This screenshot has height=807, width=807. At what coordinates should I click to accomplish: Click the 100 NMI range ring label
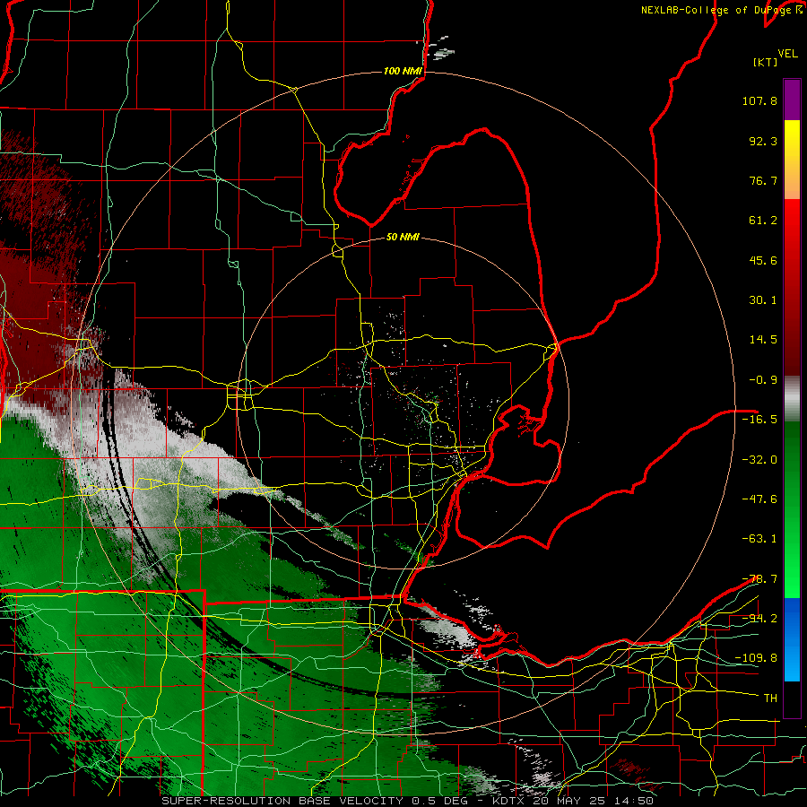(403, 71)
